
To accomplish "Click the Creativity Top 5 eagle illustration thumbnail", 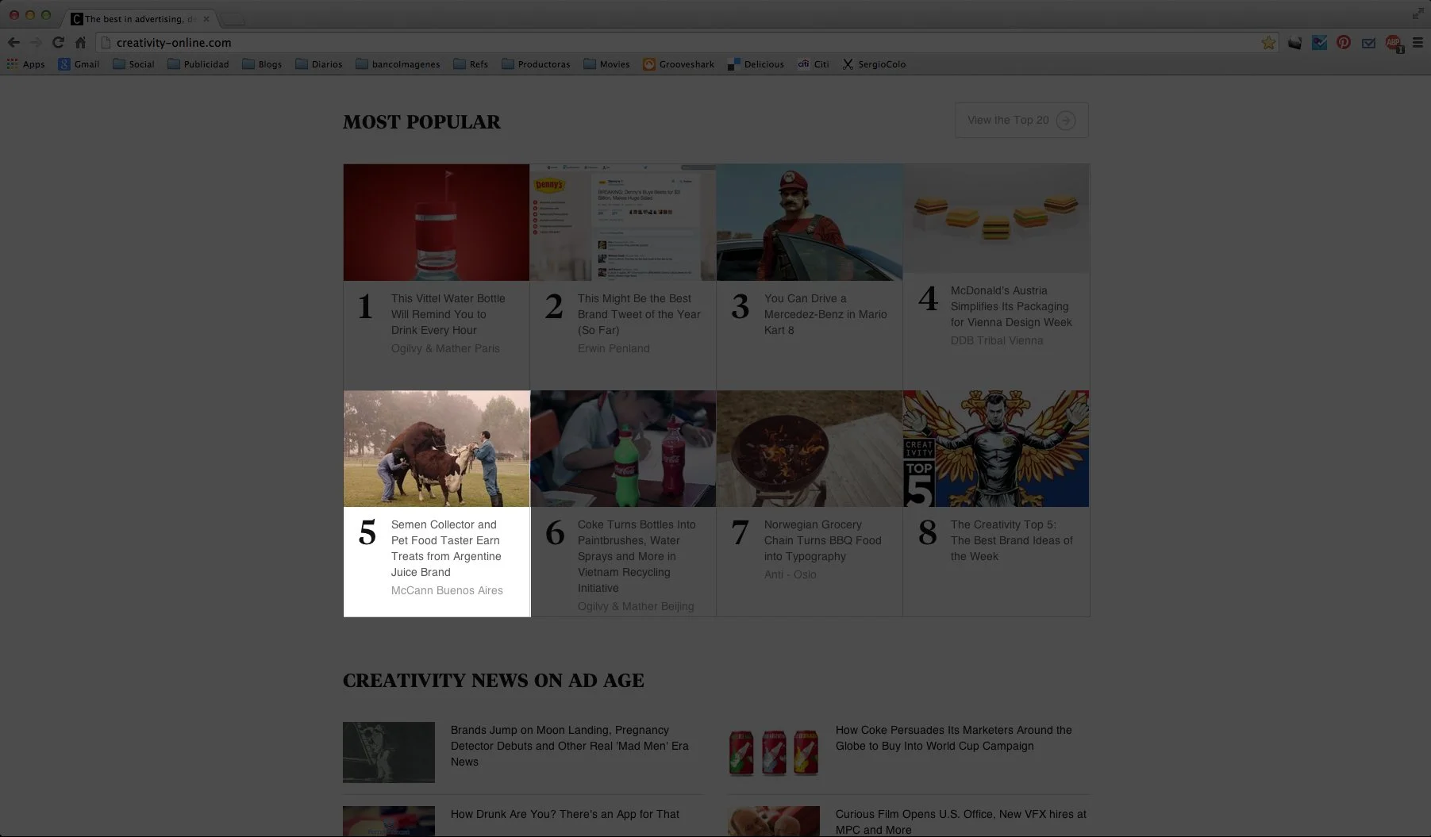I will coord(996,448).
